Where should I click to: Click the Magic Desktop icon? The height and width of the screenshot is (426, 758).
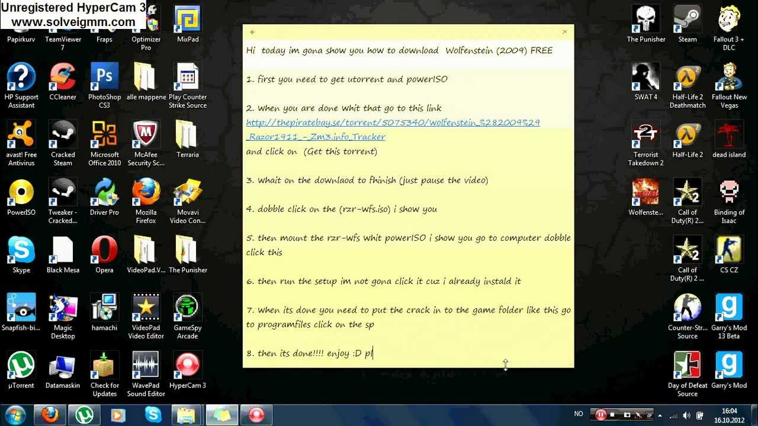pyautogui.click(x=63, y=317)
